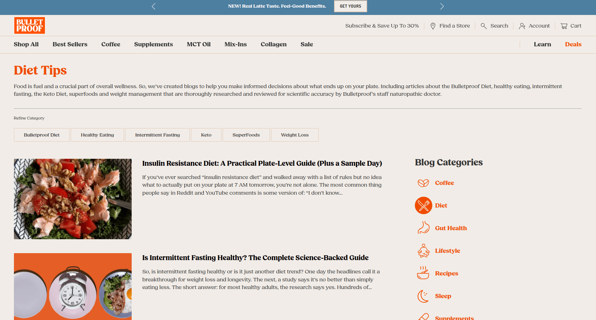The image size is (596, 320).
Task: Filter by SuperFoods category
Action: [x=246, y=135]
